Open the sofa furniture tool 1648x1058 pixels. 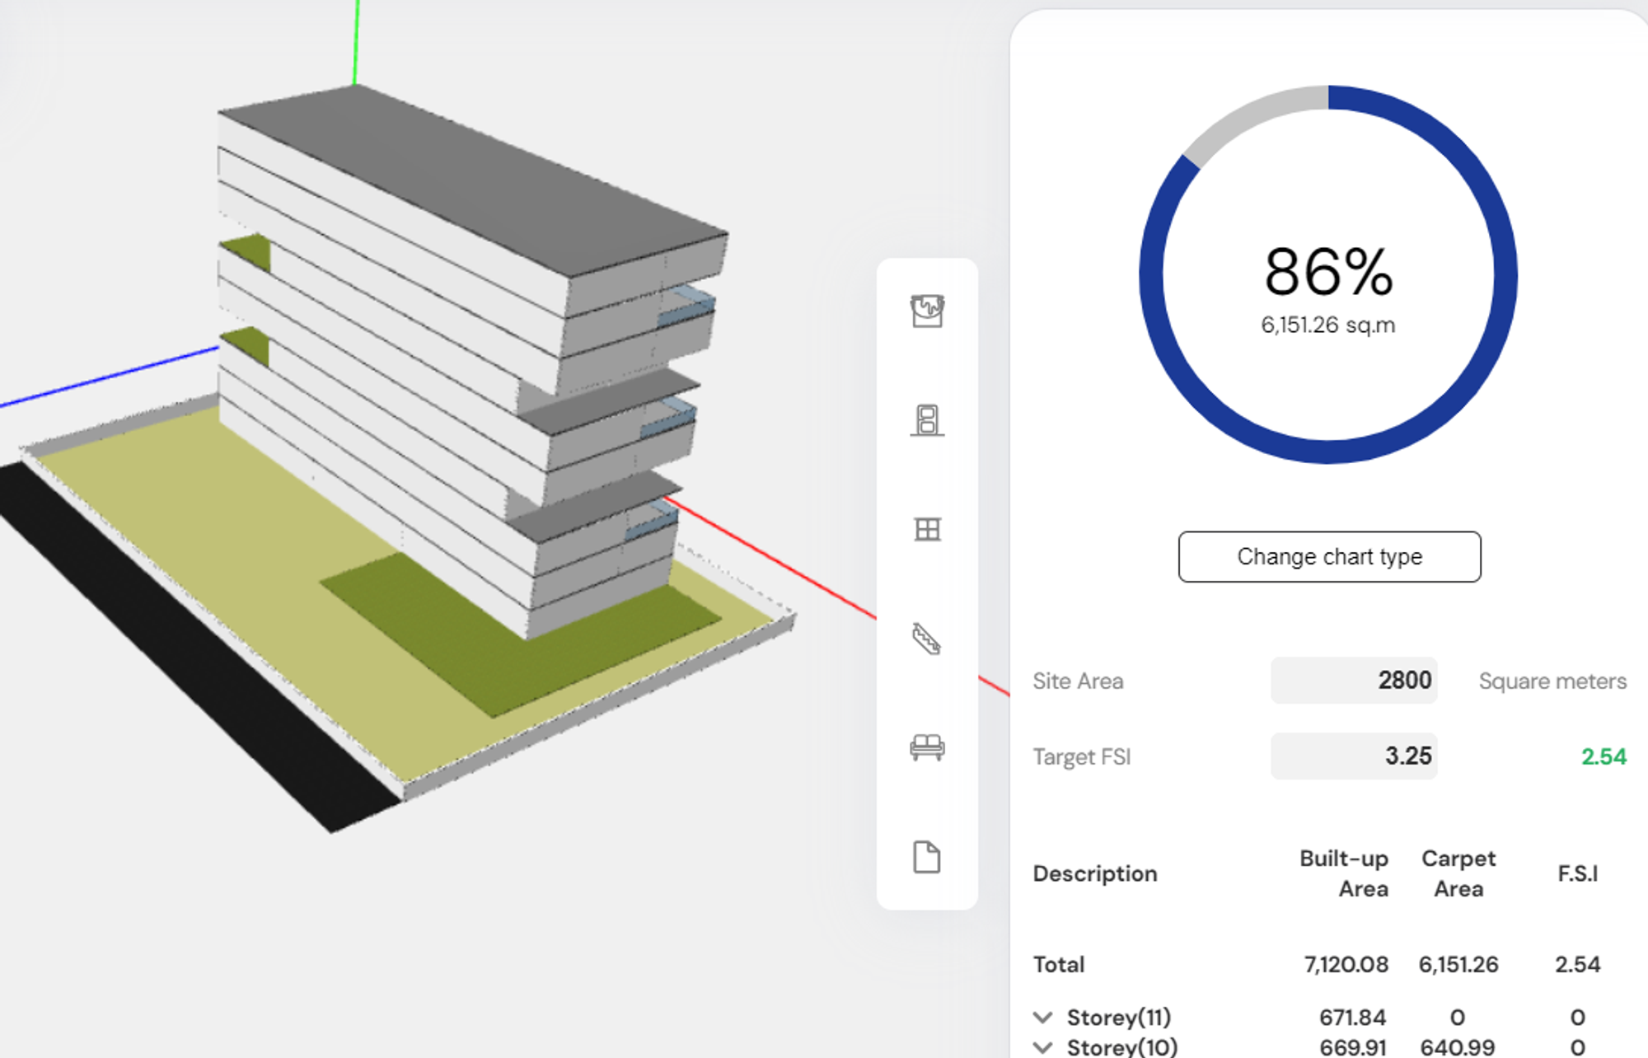tap(927, 747)
